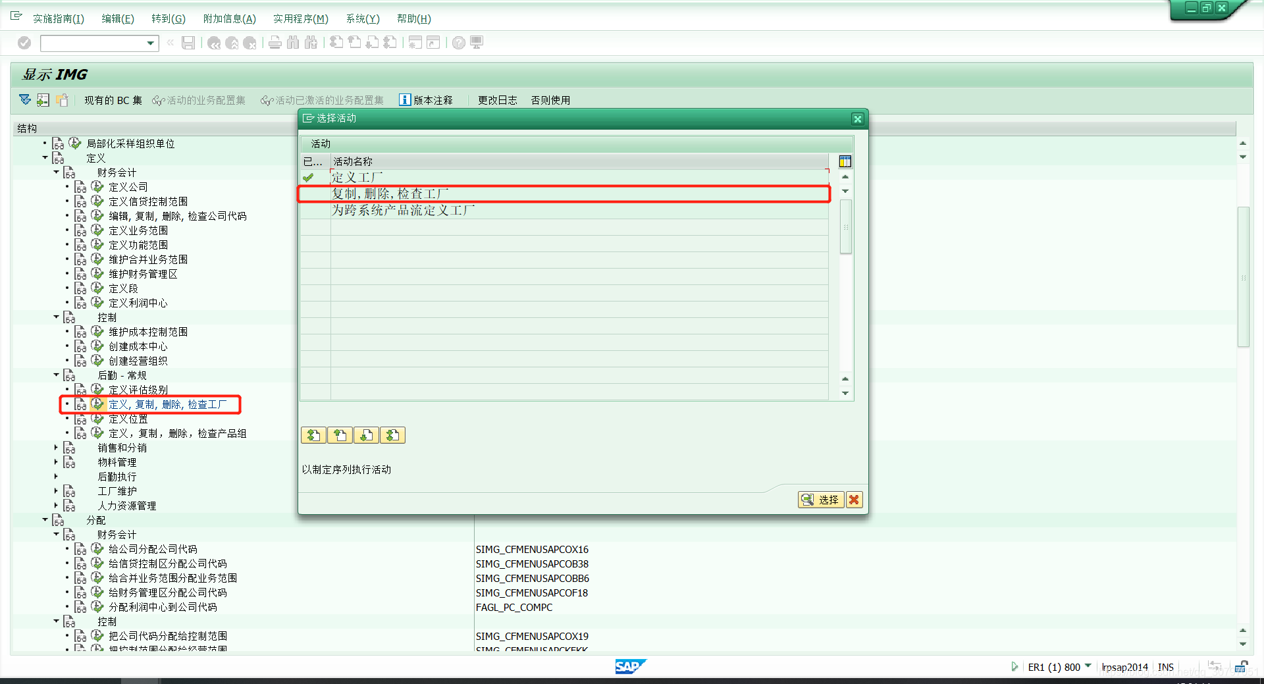The height and width of the screenshot is (684, 1264).
Task: Open the 附加信息(A) menu
Action: coord(230,19)
